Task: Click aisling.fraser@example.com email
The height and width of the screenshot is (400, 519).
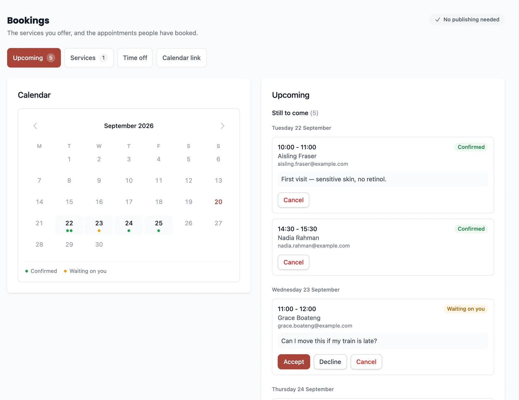Action: pyautogui.click(x=313, y=164)
